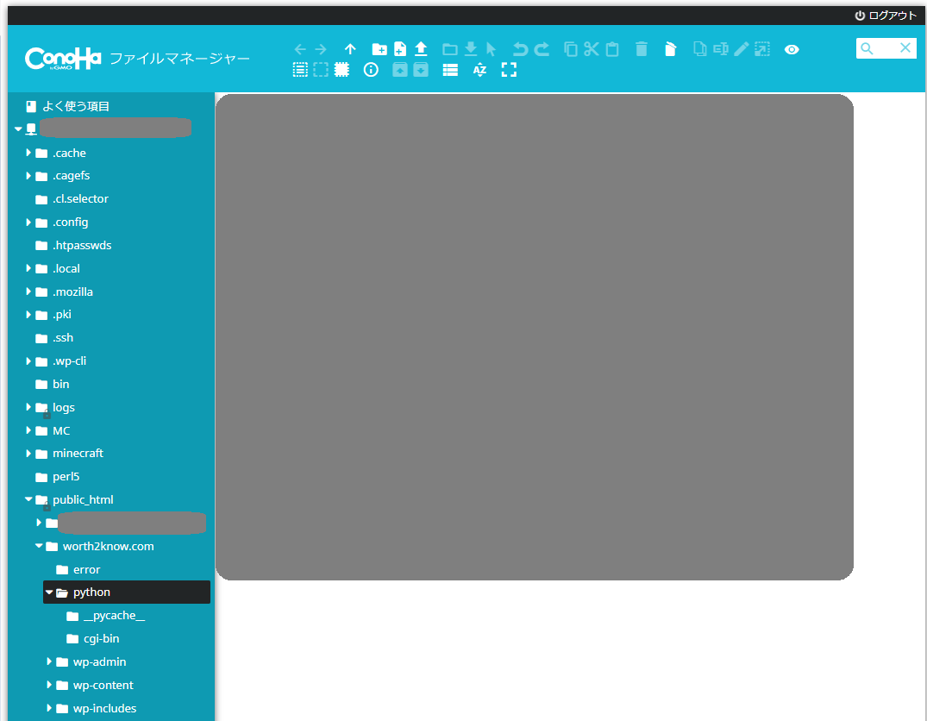Create a new folder with toolbar icon
Viewport: 927px width, 721px height.
pos(379,49)
